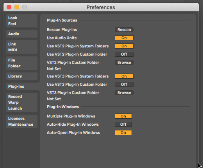Disable Use Audio Units toggle
The width and height of the screenshot is (203, 168).
(x=124, y=38)
